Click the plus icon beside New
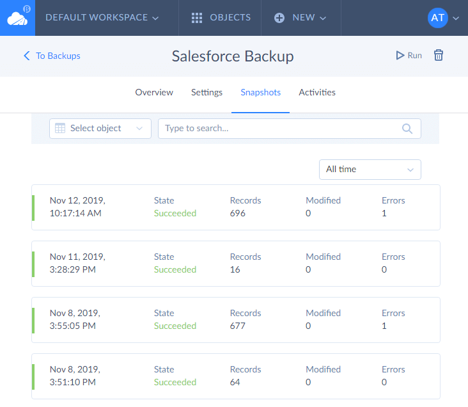 (279, 18)
